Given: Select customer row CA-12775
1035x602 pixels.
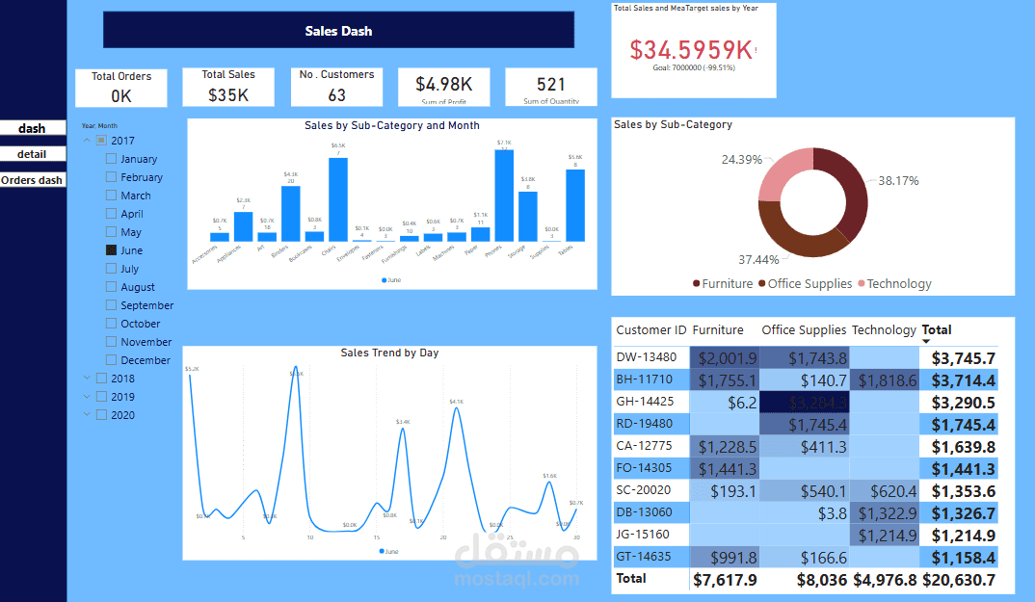Looking at the screenshot, I should [x=806, y=446].
